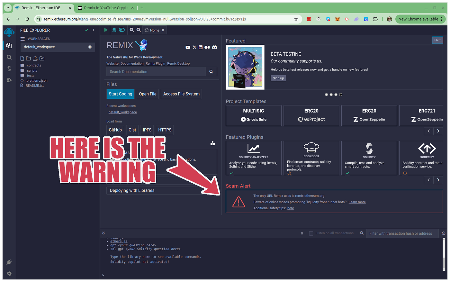Open the Deploy & run transactions icon
Screen dimensions: 450x282
coord(9,80)
